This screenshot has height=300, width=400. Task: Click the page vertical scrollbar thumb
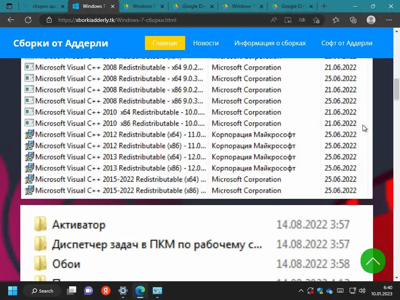point(396,89)
